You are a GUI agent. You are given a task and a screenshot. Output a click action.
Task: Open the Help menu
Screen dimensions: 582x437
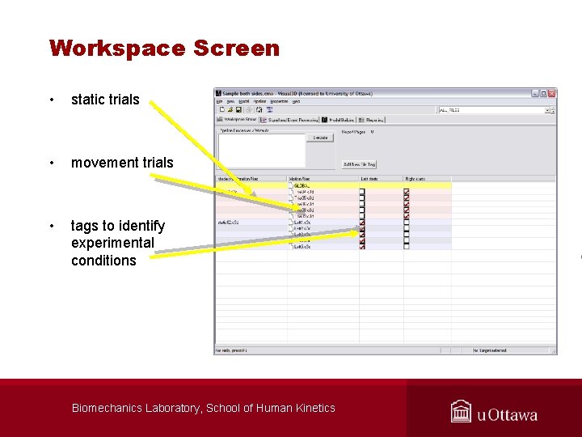click(296, 101)
